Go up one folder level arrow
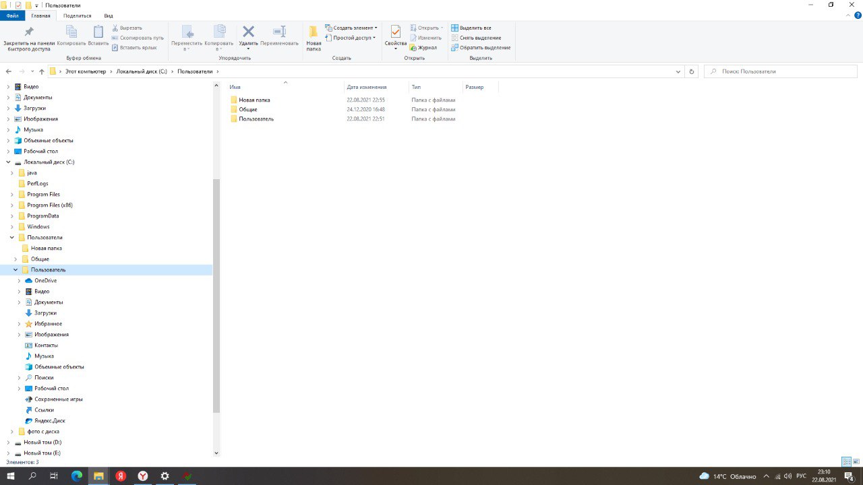The height and width of the screenshot is (485, 863). coord(42,71)
